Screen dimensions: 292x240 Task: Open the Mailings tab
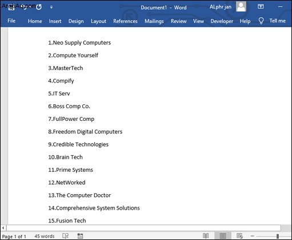pyautogui.click(x=154, y=21)
